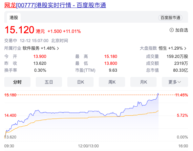Select the 分时 chart tab
Image resolution: width=193 pixels, height=151 pixels.
pyautogui.click(x=17, y=82)
